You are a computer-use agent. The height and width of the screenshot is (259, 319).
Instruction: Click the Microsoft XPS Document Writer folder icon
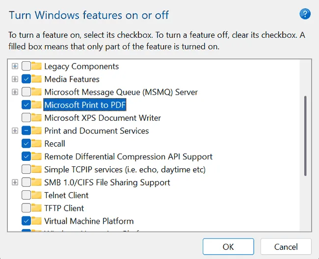37,118
